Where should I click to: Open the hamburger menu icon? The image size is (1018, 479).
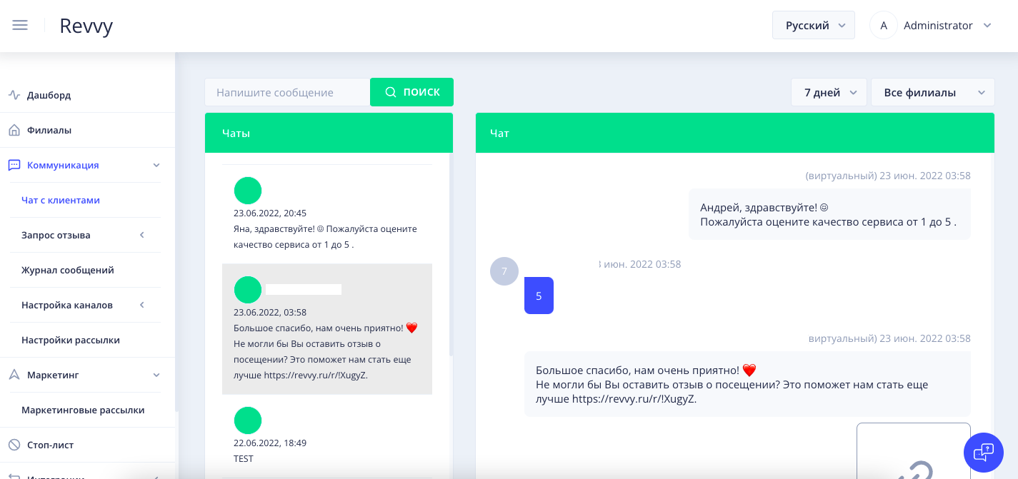20,24
